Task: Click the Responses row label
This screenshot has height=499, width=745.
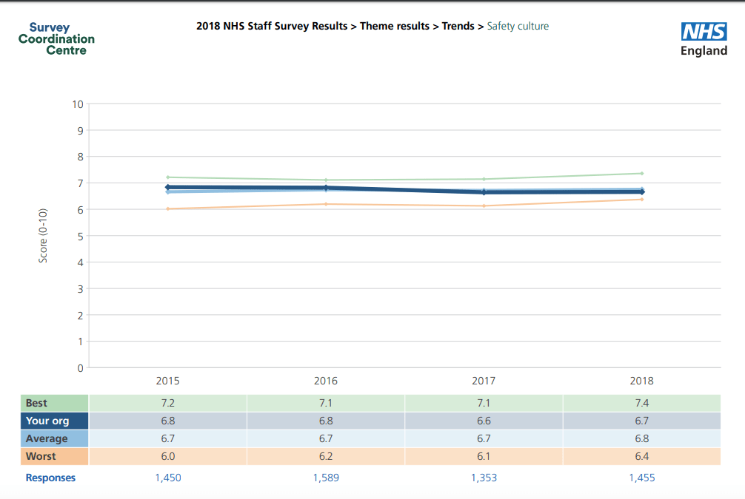Action: tap(50, 478)
